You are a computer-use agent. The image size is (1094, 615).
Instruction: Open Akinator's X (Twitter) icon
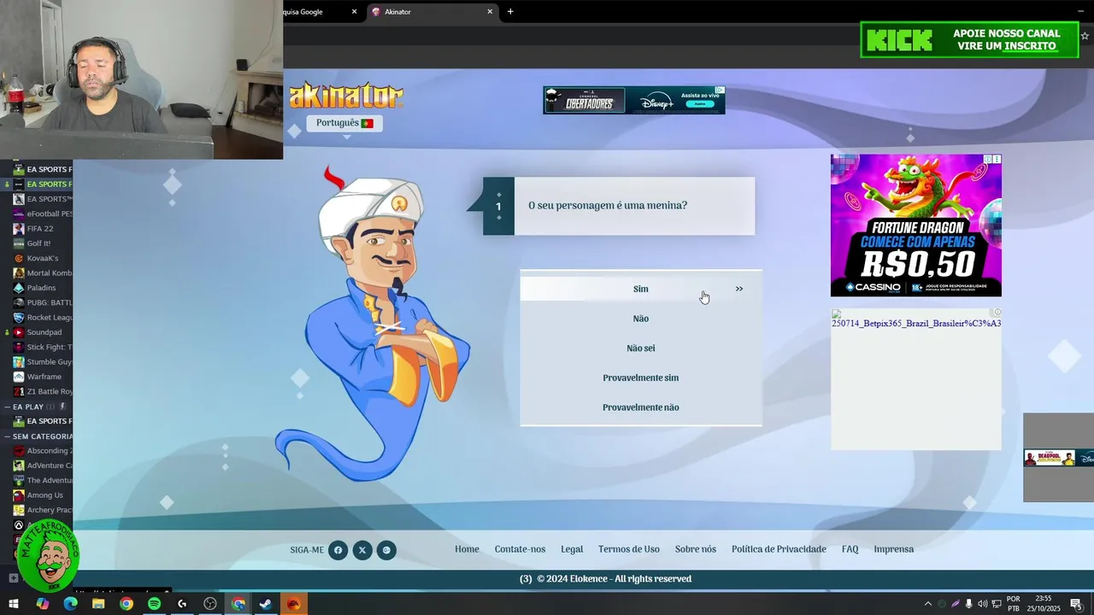(362, 550)
